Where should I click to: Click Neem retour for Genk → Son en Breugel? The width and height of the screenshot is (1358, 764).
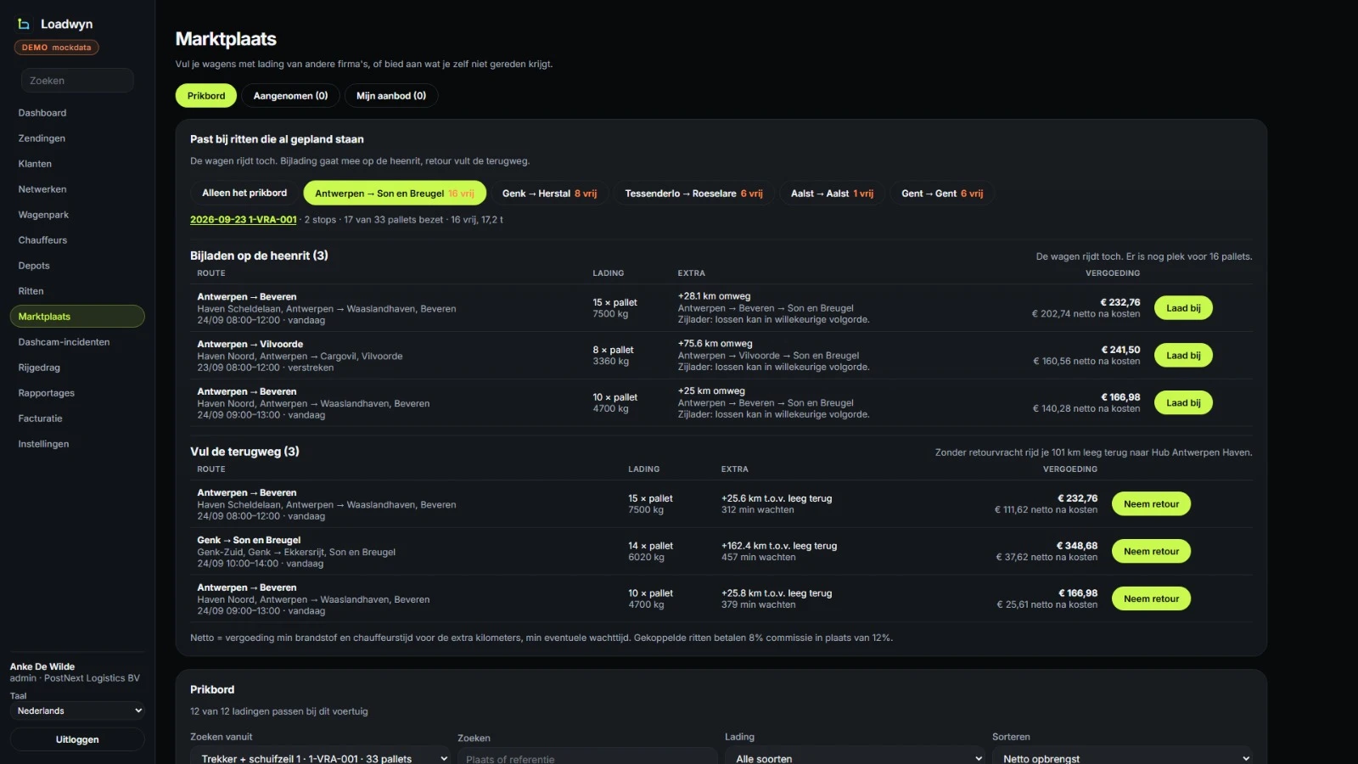tap(1151, 552)
